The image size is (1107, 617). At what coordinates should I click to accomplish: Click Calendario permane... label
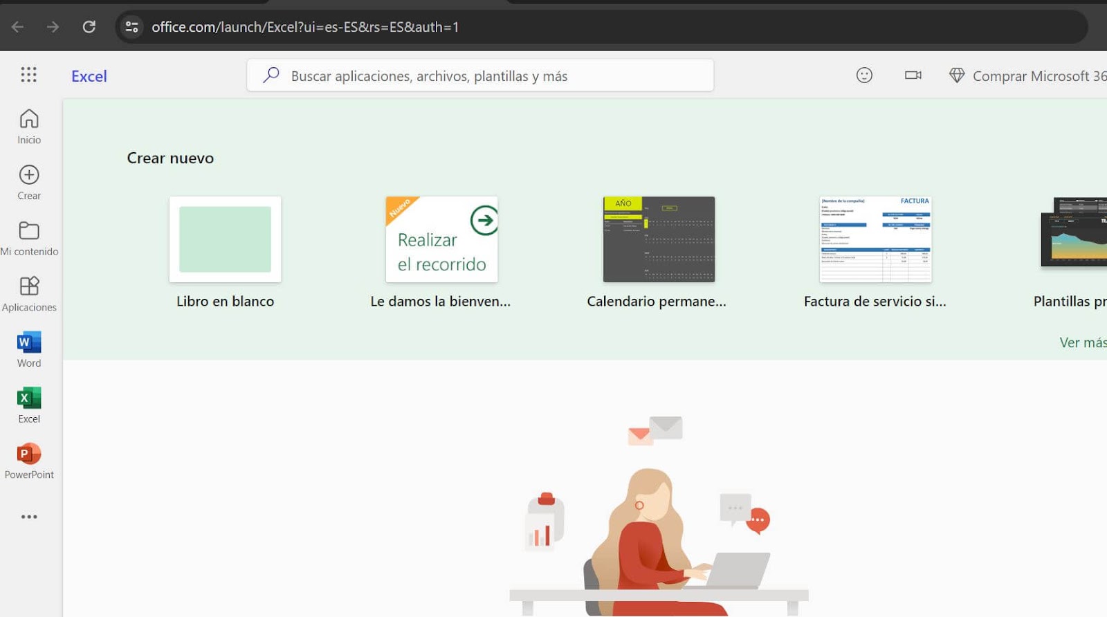[657, 302]
